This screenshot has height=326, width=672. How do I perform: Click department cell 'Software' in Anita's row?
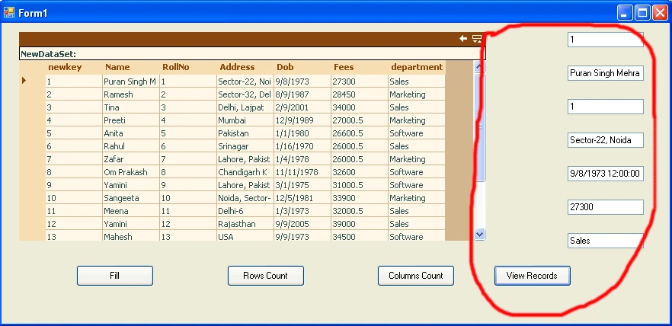tap(417, 133)
